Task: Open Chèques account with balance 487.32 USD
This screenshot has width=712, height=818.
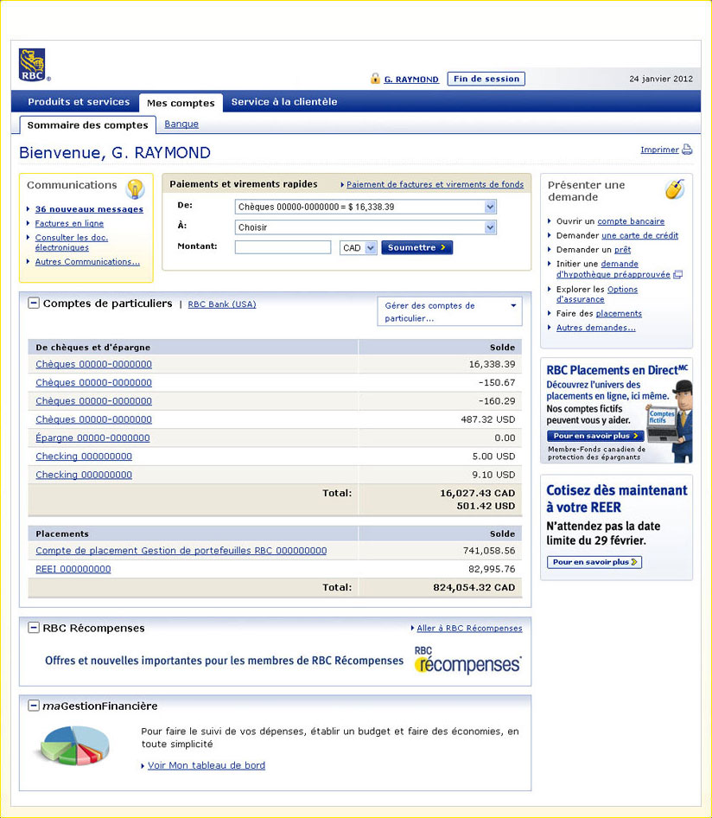Action: click(94, 419)
